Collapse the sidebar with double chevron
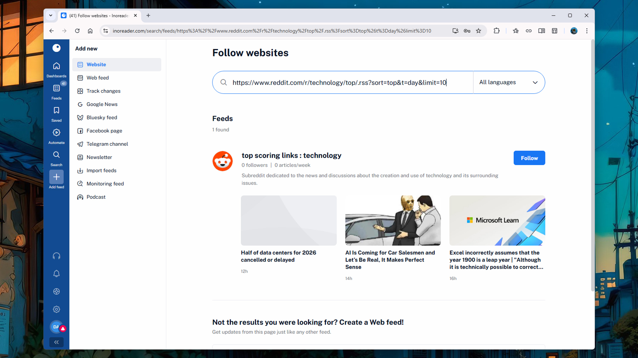638x358 pixels. pos(56,342)
